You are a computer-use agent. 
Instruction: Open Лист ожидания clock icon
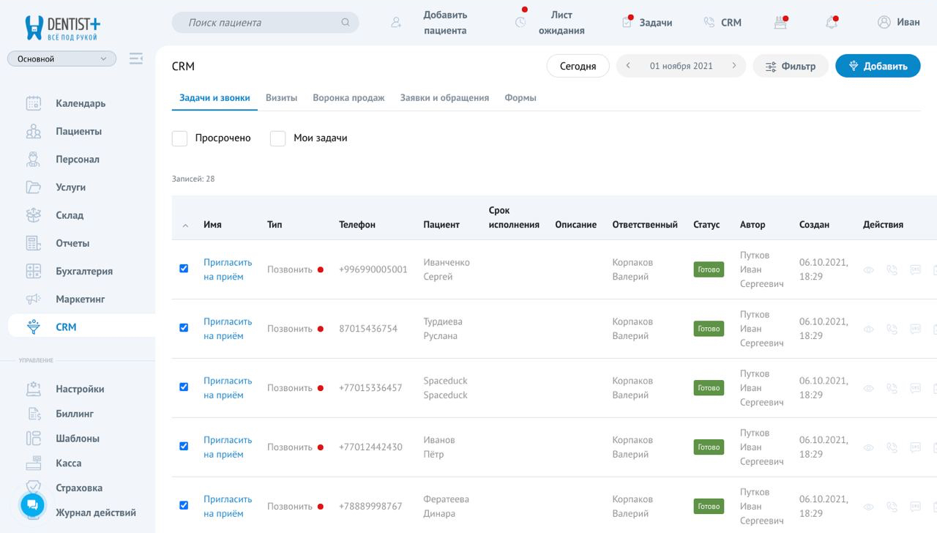coord(520,23)
